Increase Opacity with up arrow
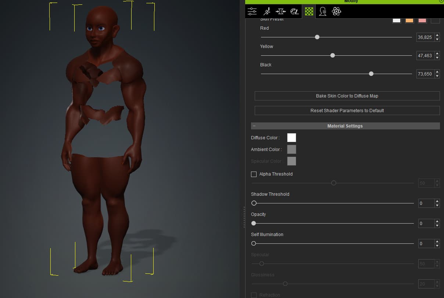The image size is (444, 298). pyautogui.click(x=437, y=221)
